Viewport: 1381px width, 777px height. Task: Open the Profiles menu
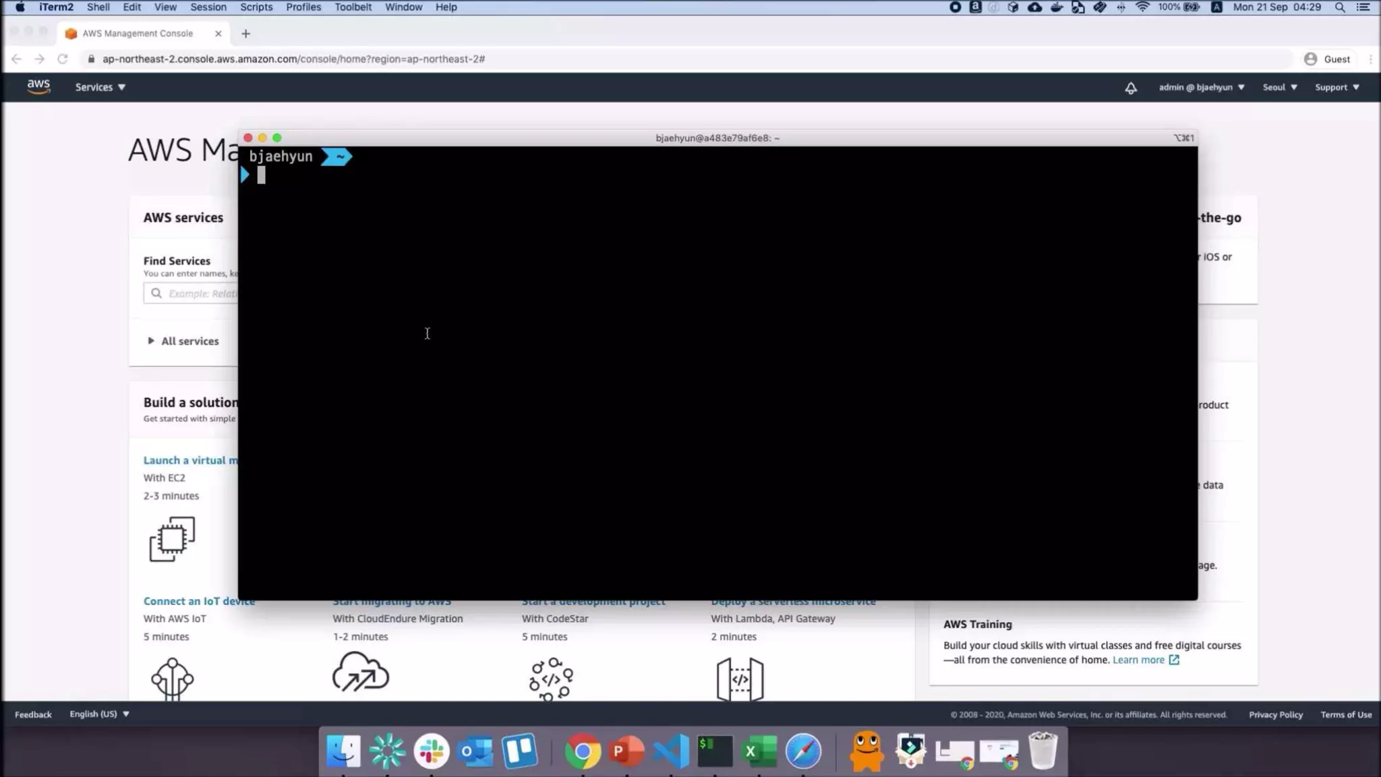click(x=303, y=7)
